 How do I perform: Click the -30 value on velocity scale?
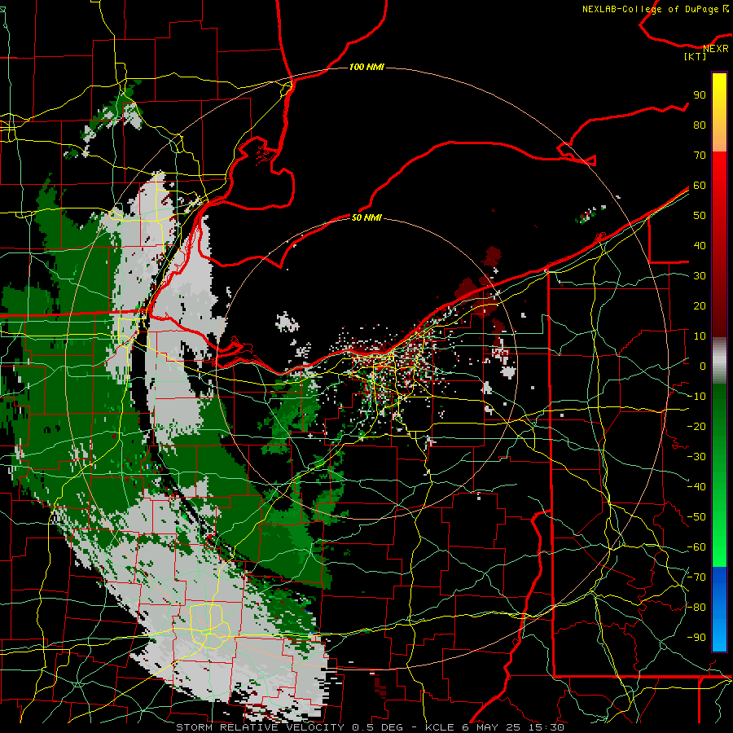[x=696, y=457]
